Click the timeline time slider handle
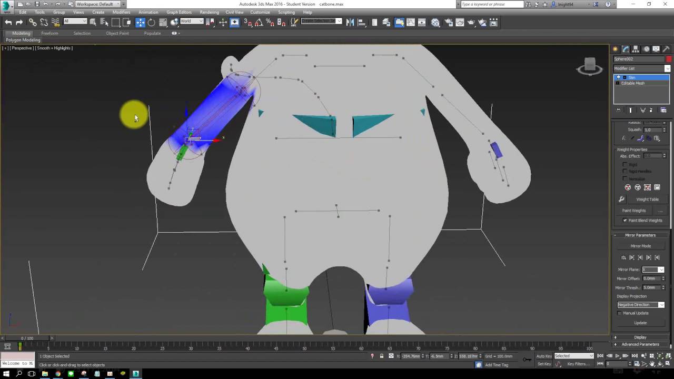 pos(26,338)
